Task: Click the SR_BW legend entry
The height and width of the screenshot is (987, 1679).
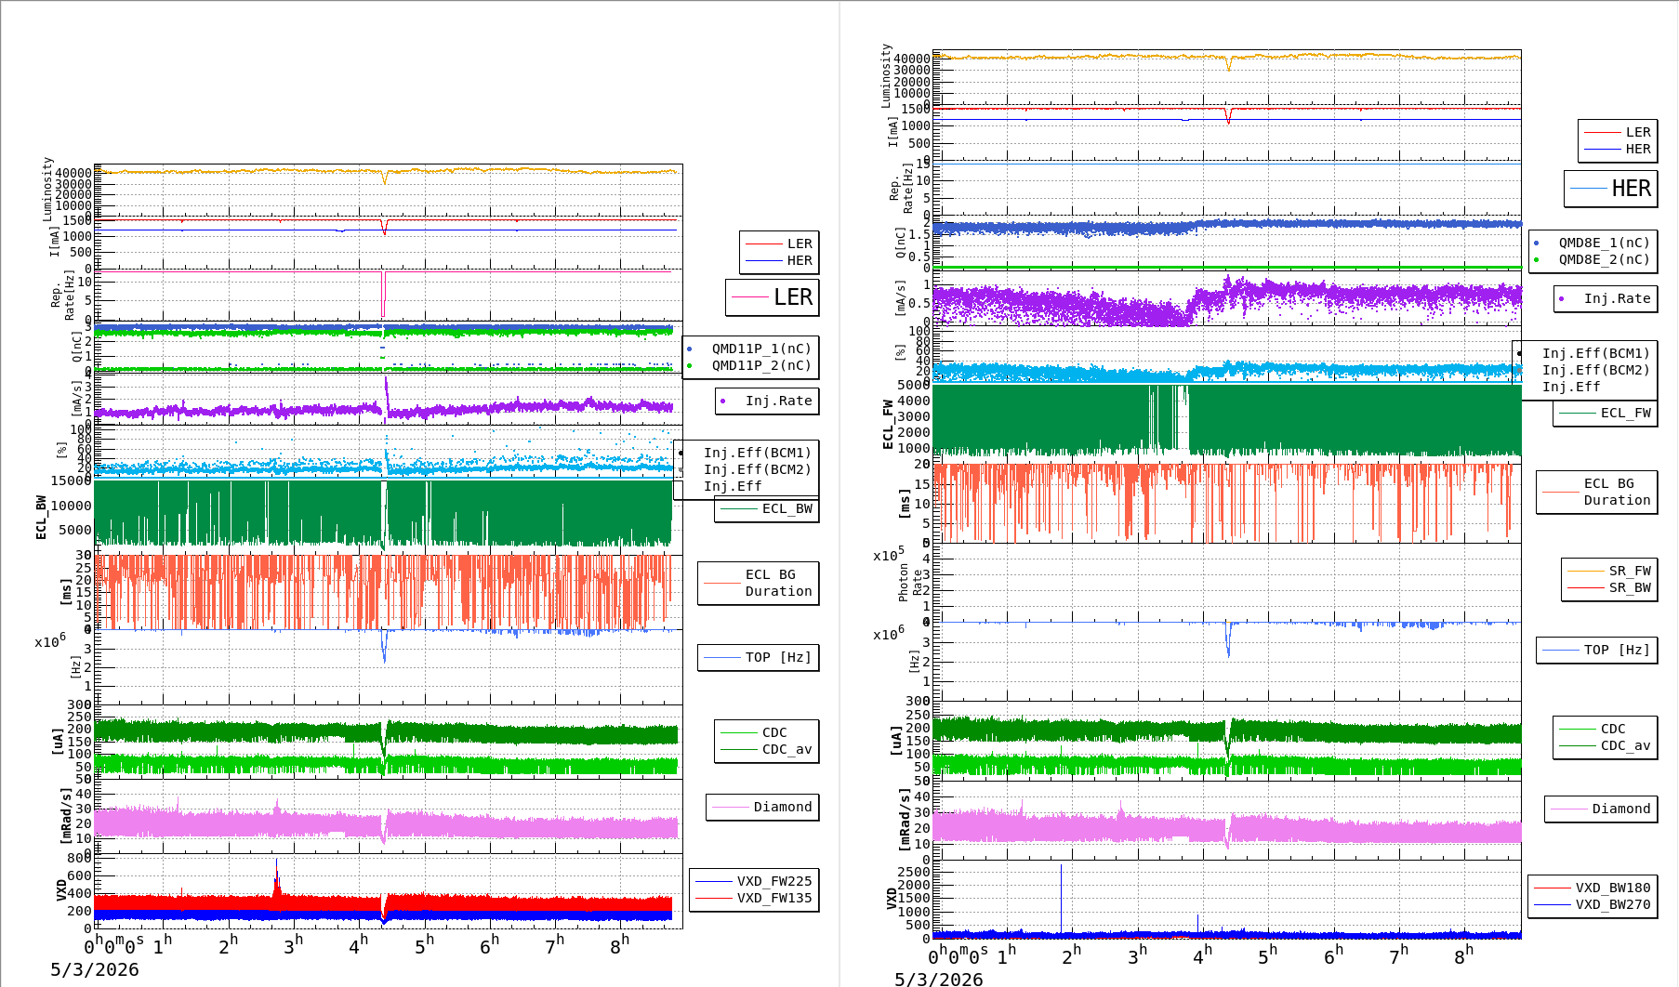Action: click(x=1610, y=587)
